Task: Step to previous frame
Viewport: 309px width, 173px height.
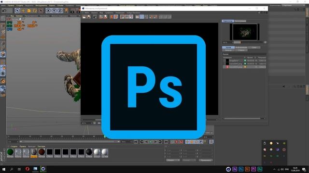Action: click(146, 142)
